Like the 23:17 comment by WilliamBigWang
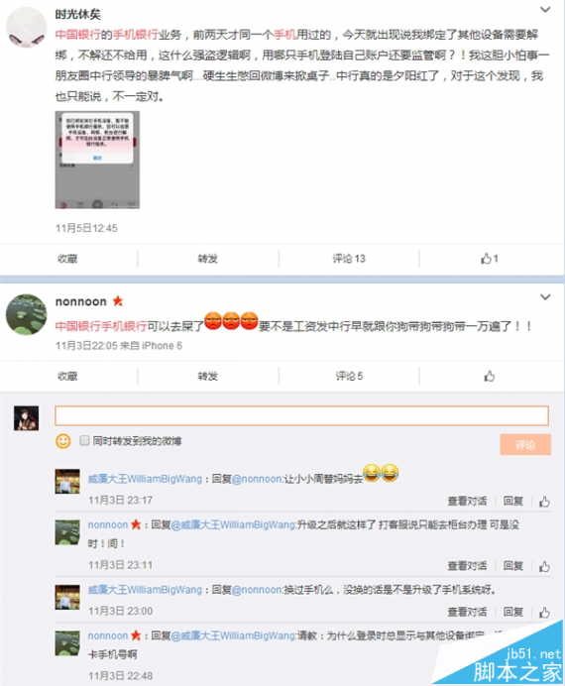 544,502
